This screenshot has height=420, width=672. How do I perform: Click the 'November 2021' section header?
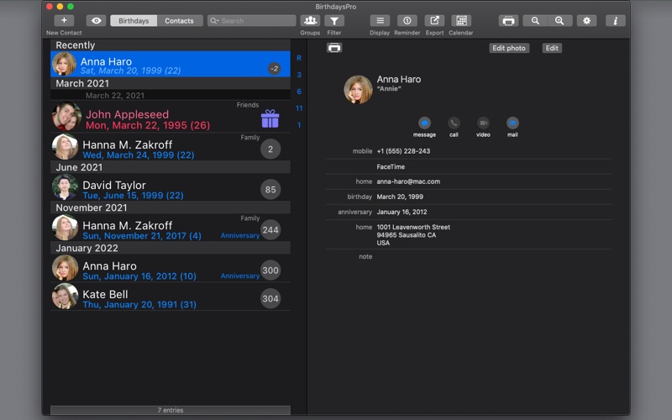click(x=171, y=207)
